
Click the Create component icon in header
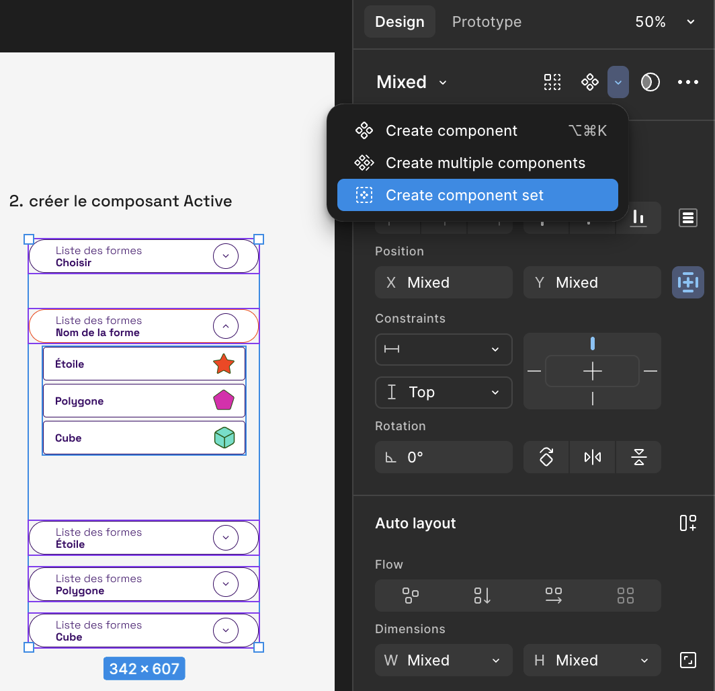tap(589, 82)
